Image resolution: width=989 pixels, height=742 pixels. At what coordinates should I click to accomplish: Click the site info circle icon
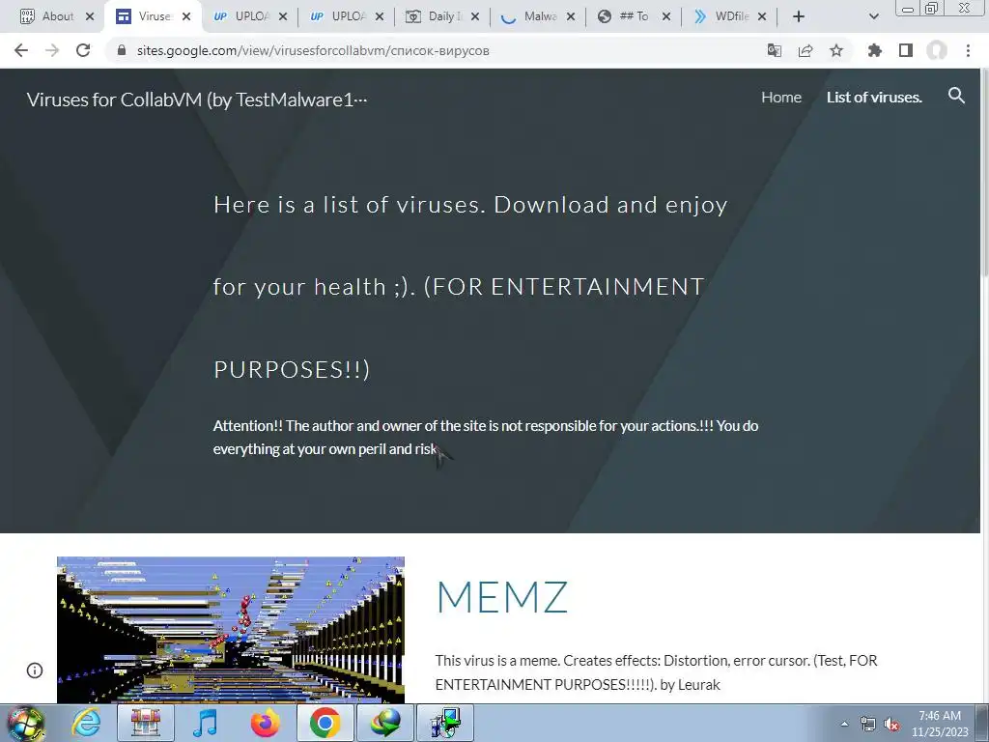pyautogui.click(x=35, y=671)
